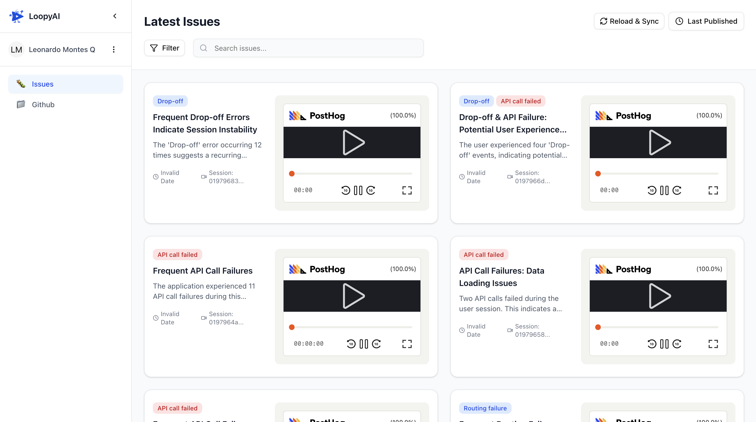This screenshot has width=756, height=422.
Task: Click the Last Published button
Action: coord(706,21)
